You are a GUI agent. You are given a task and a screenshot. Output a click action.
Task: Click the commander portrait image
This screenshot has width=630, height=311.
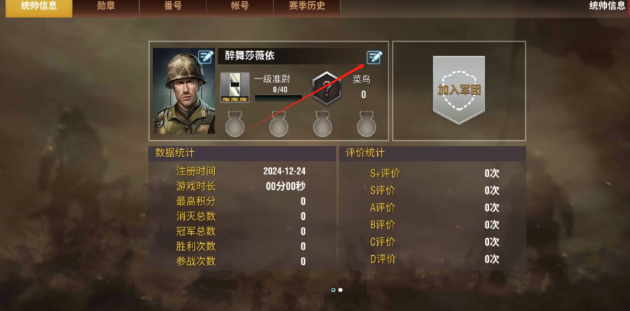(184, 91)
